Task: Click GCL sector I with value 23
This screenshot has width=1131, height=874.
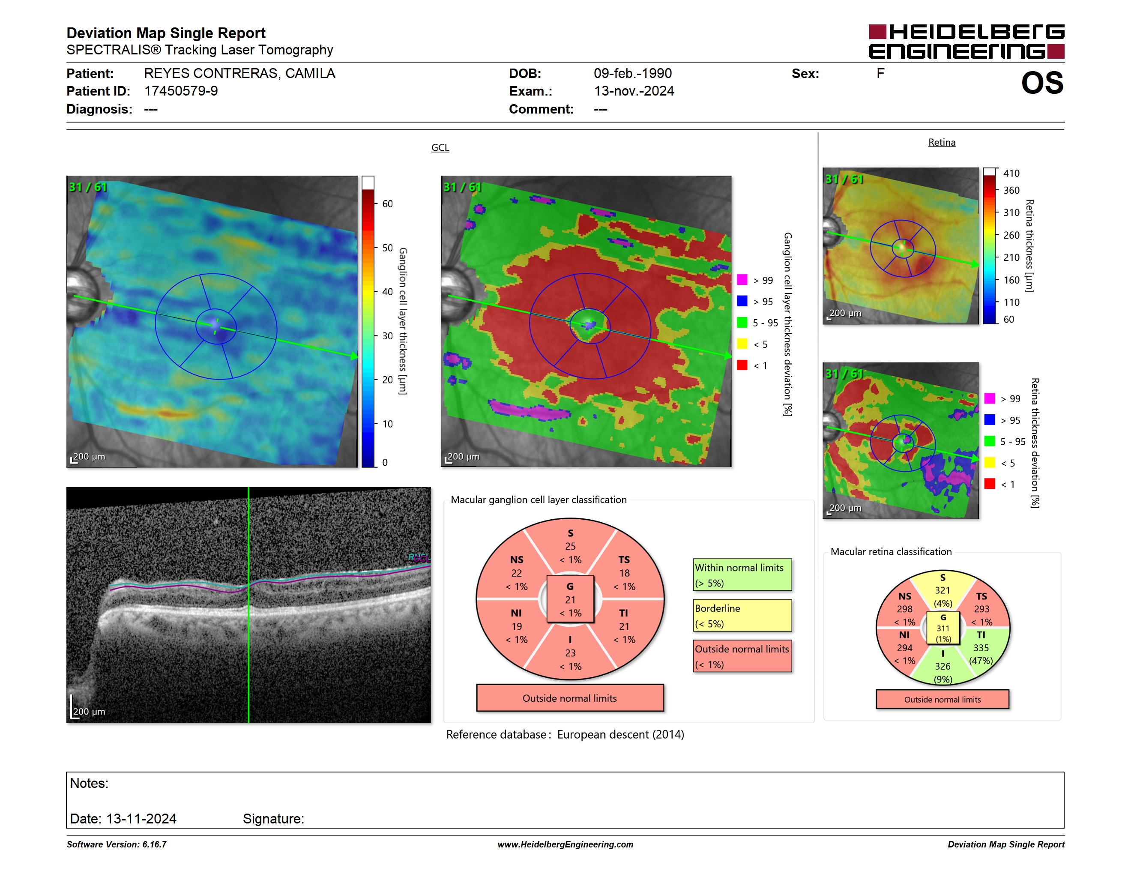Action: pyautogui.click(x=570, y=653)
